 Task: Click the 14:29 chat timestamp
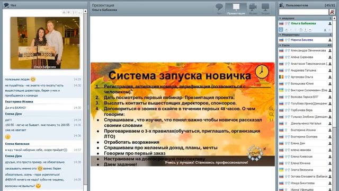77,80
